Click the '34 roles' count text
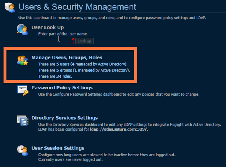 (64, 76)
